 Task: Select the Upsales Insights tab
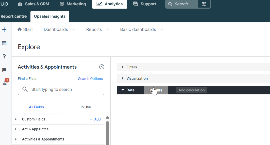point(50,16)
